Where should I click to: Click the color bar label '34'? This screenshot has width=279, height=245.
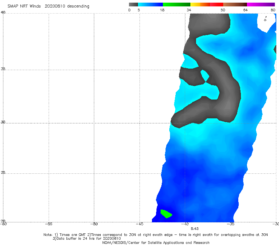tap(189, 10)
